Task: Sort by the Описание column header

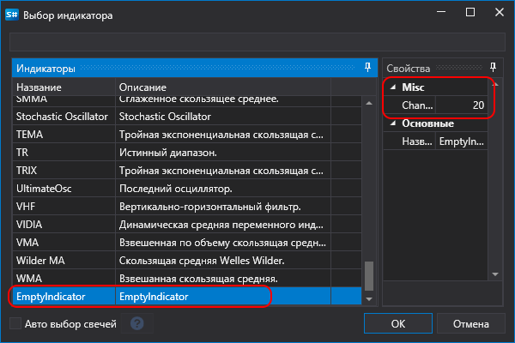Action: [x=223, y=87]
